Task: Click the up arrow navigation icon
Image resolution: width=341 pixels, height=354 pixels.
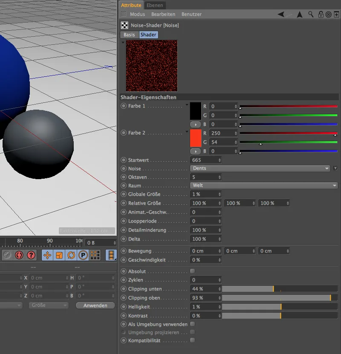Action: tap(300, 15)
